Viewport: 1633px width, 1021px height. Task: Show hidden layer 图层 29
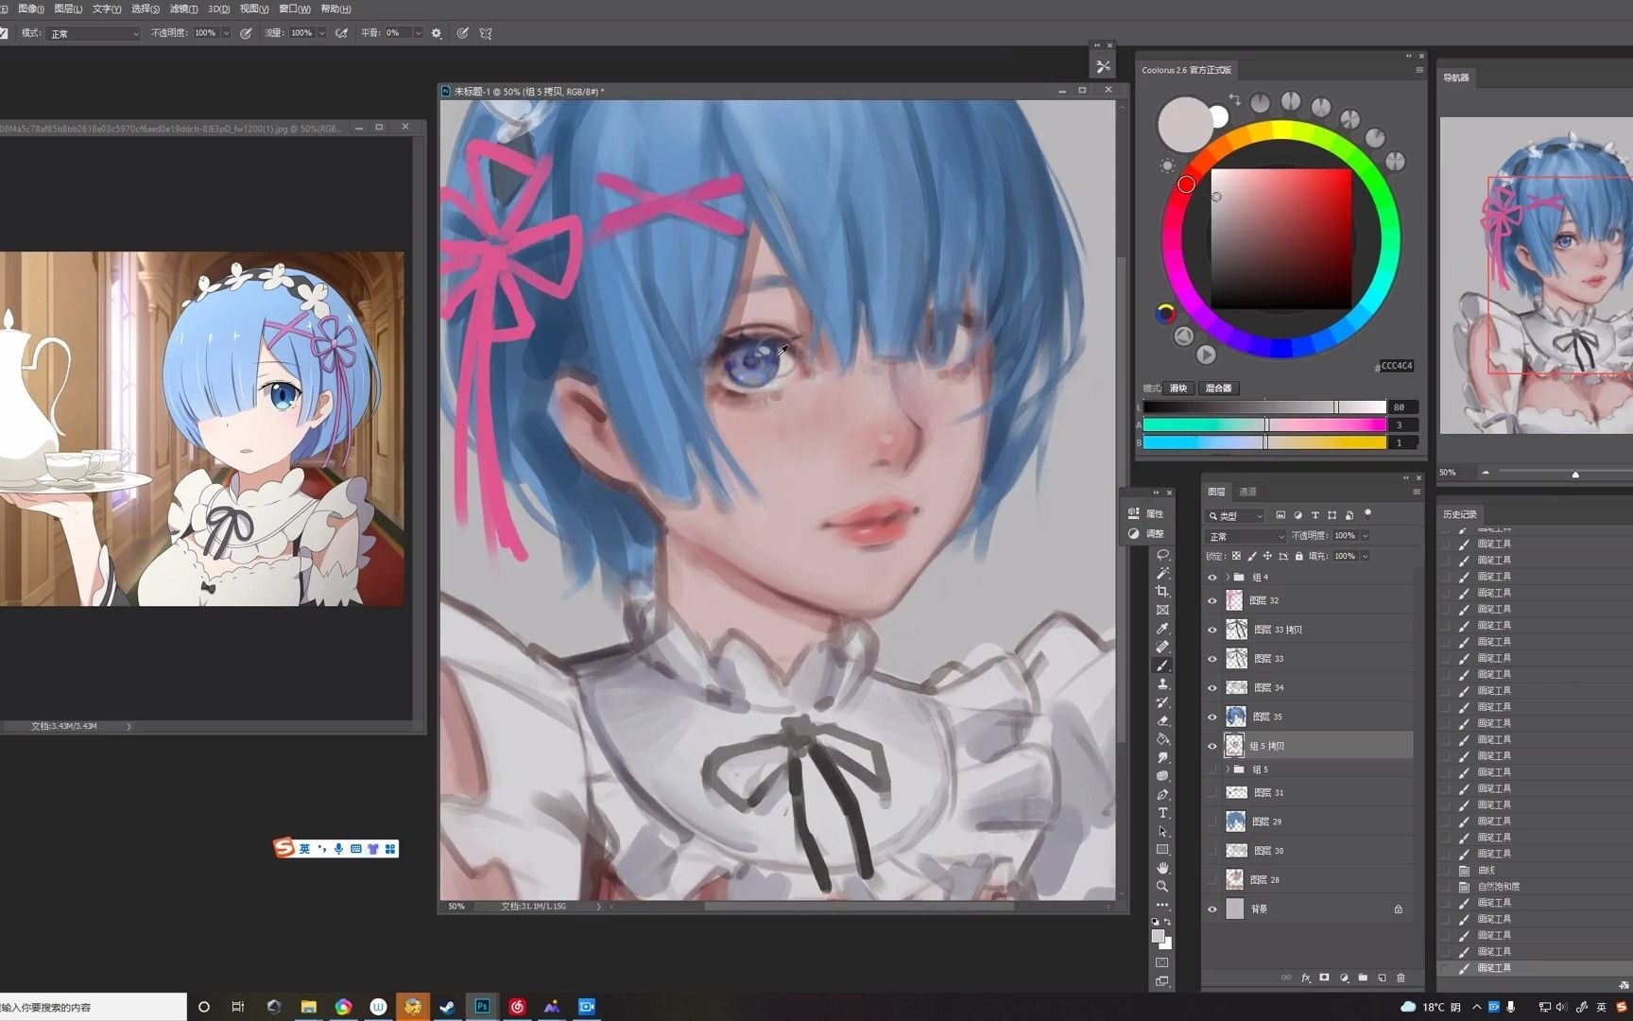tap(1212, 822)
